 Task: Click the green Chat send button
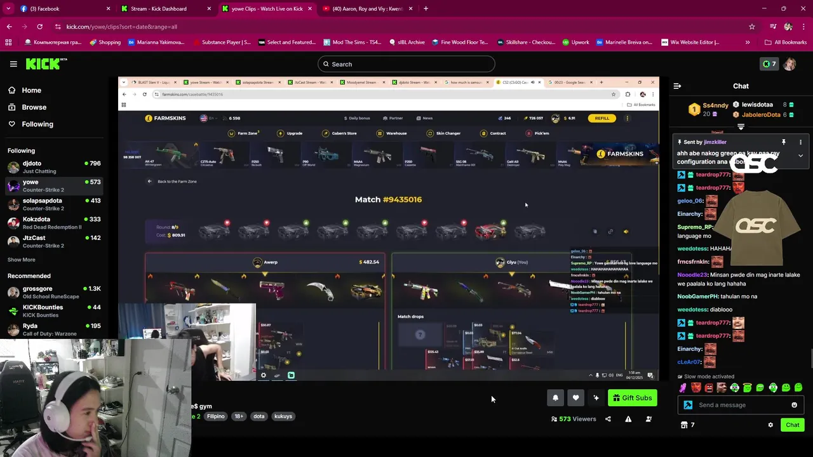click(x=793, y=425)
